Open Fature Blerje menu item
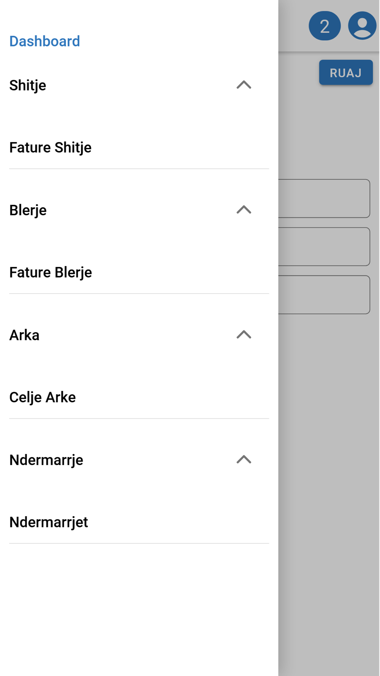The height and width of the screenshot is (676, 380). (51, 272)
